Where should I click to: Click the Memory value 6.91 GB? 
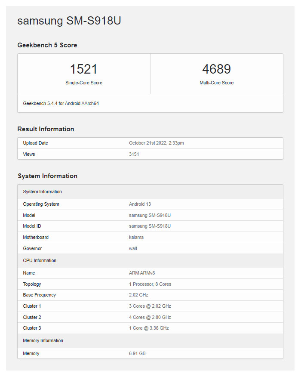138,353
